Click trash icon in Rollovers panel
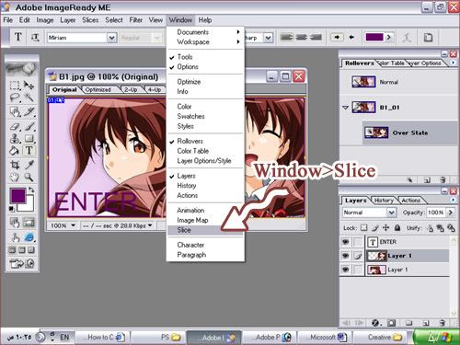The height and width of the screenshot is (345, 460). pos(443,179)
